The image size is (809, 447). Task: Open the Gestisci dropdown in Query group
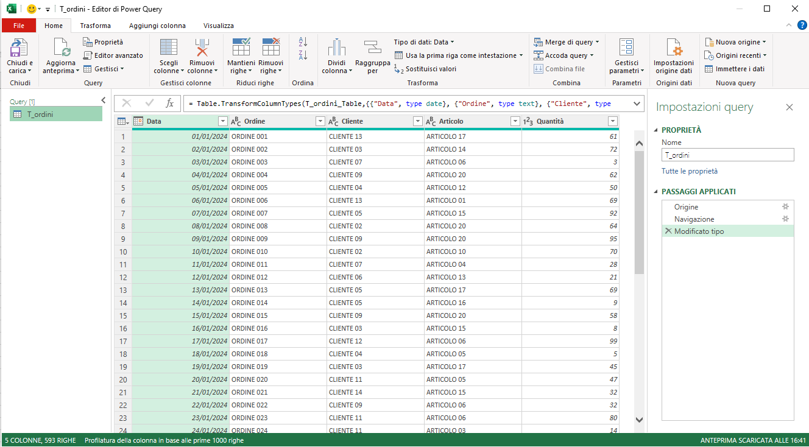(104, 69)
